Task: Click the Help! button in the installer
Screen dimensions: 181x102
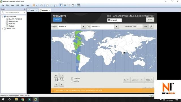Action: pos(150,20)
